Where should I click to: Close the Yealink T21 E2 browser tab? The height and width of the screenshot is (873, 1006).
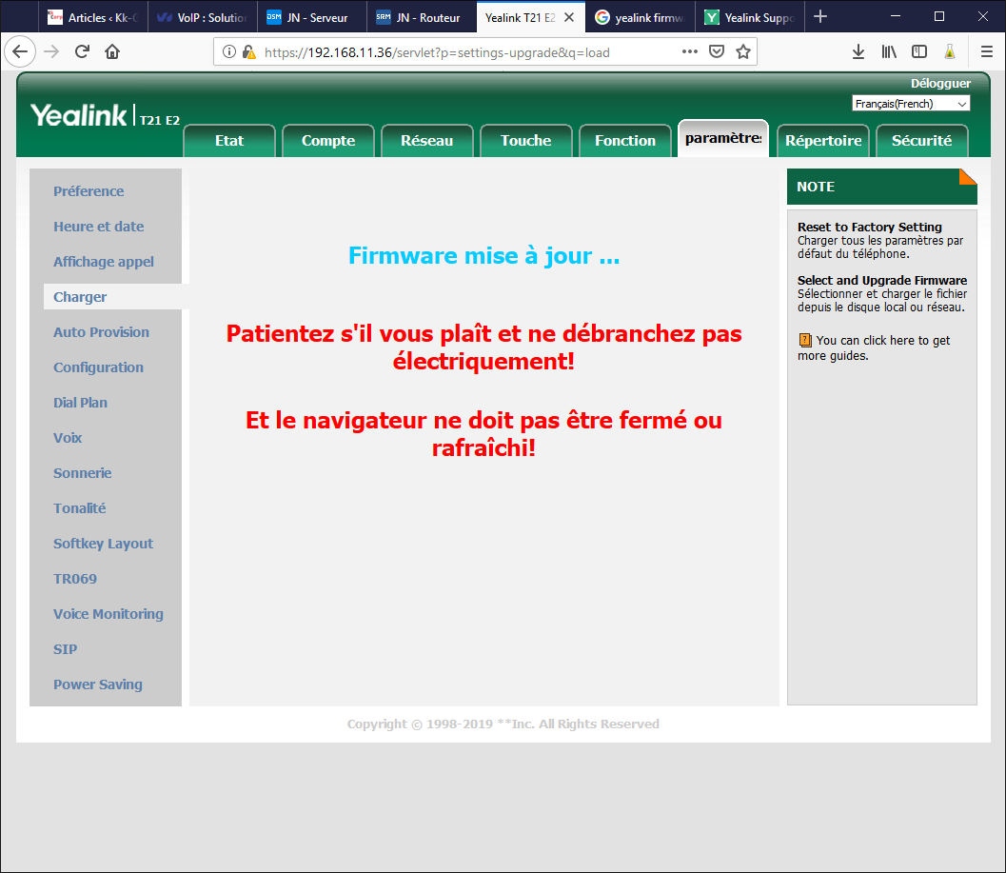[x=569, y=17]
